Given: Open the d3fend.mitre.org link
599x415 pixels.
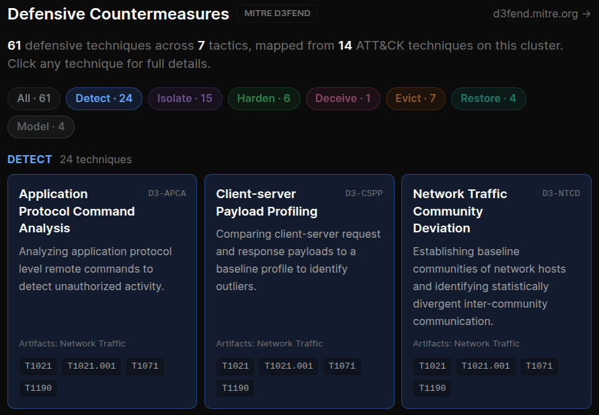Looking at the screenshot, I should [x=542, y=14].
